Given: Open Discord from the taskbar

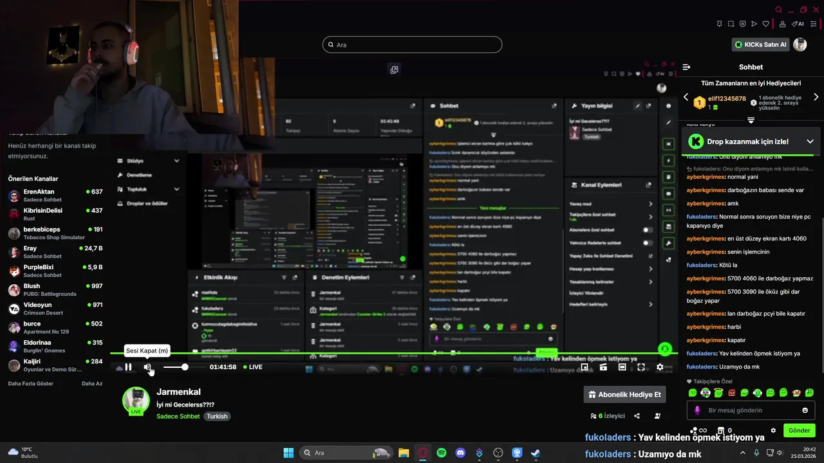Looking at the screenshot, I should pyautogui.click(x=460, y=453).
